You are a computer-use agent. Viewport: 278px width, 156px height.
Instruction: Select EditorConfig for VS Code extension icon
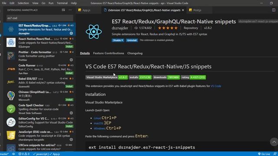pyautogui.click(x=11, y=122)
